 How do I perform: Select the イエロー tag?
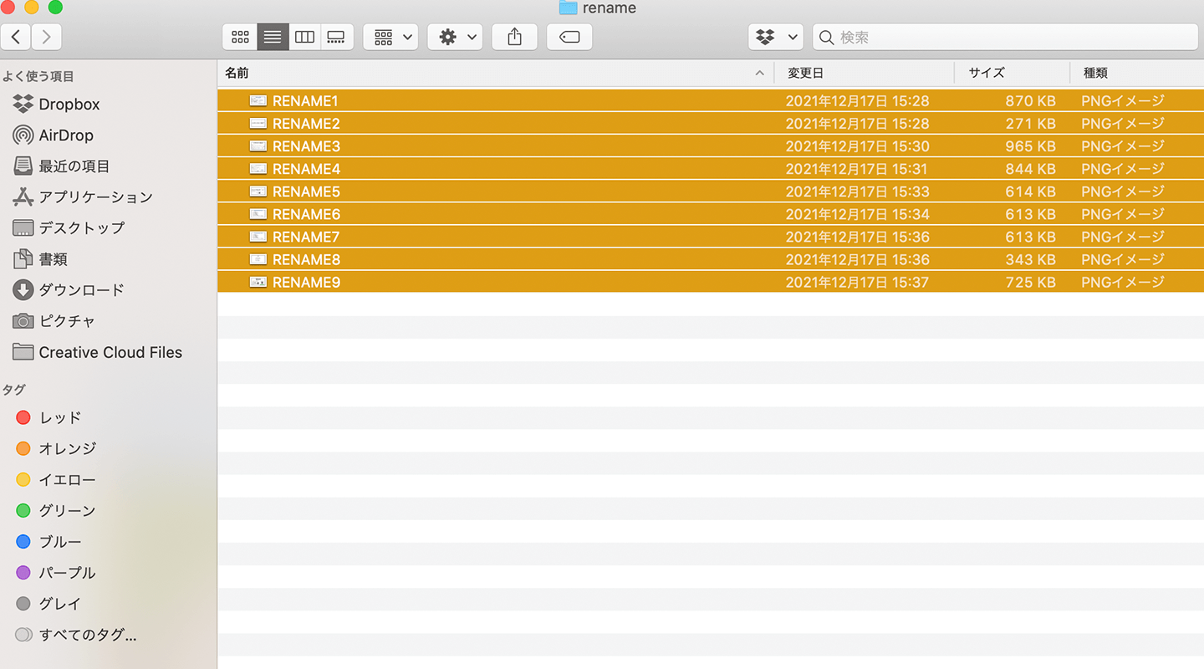(x=56, y=480)
